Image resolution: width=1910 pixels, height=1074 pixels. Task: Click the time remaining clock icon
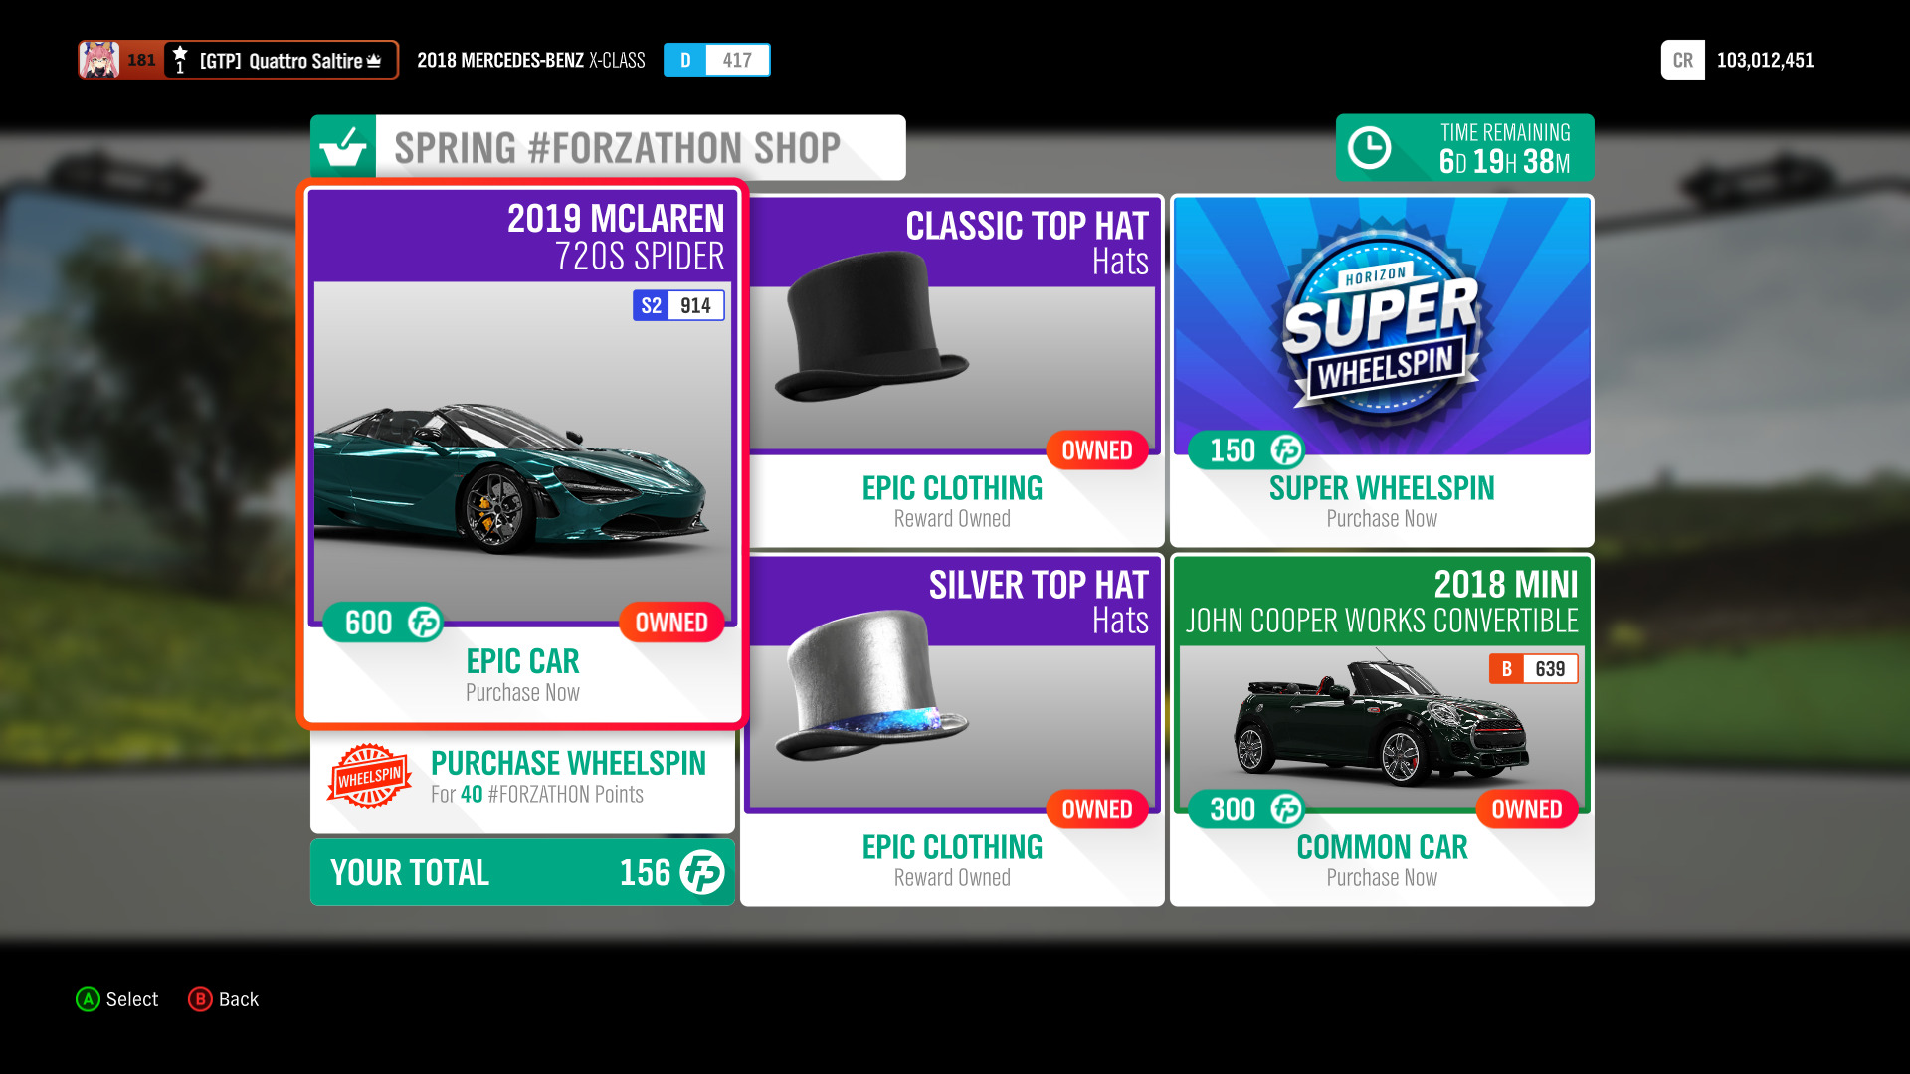[1370, 148]
